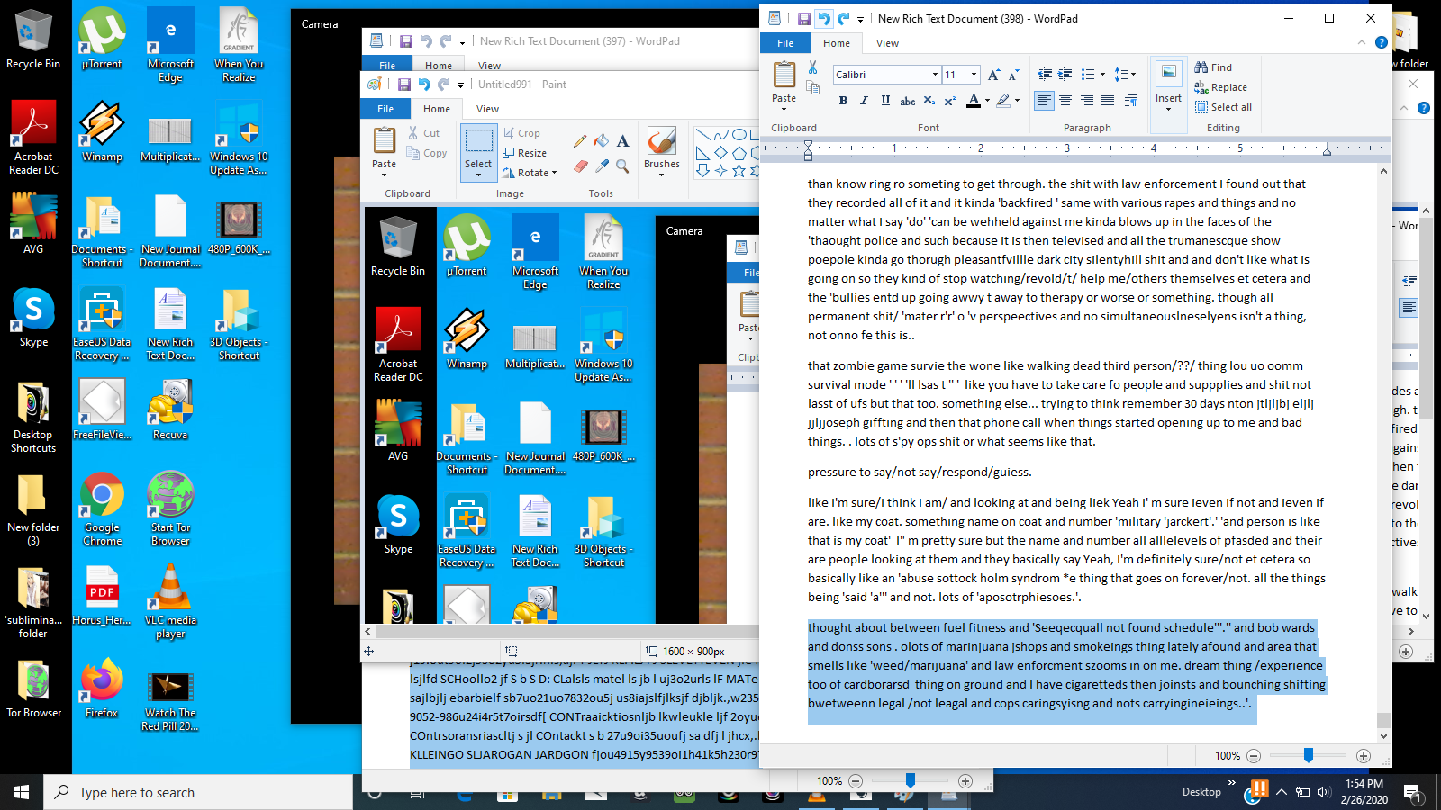Open the File tab in Paint
This screenshot has width=1441, height=810.
coord(385,109)
